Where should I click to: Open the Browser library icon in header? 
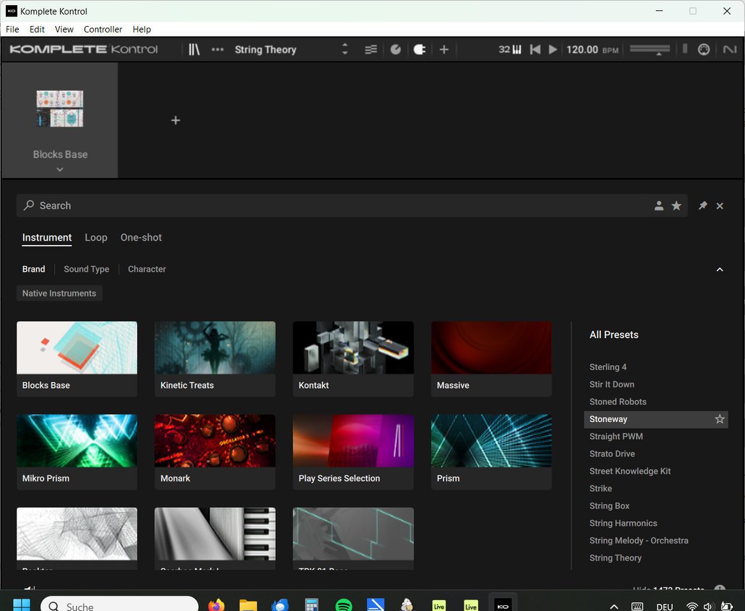194,50
